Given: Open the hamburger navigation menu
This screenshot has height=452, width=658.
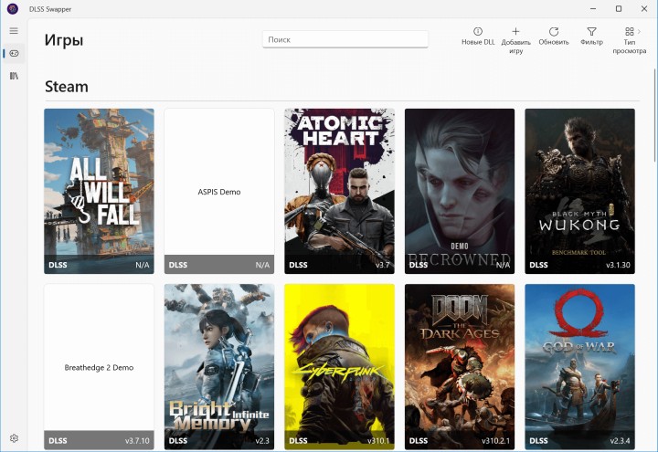Looking at the screenshot, I should [14, 31].
